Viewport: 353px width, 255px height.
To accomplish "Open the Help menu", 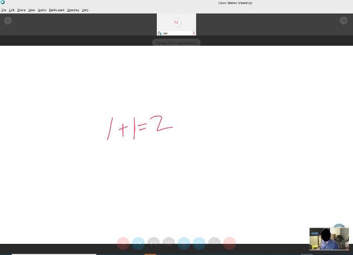I will tap(85, 10).
